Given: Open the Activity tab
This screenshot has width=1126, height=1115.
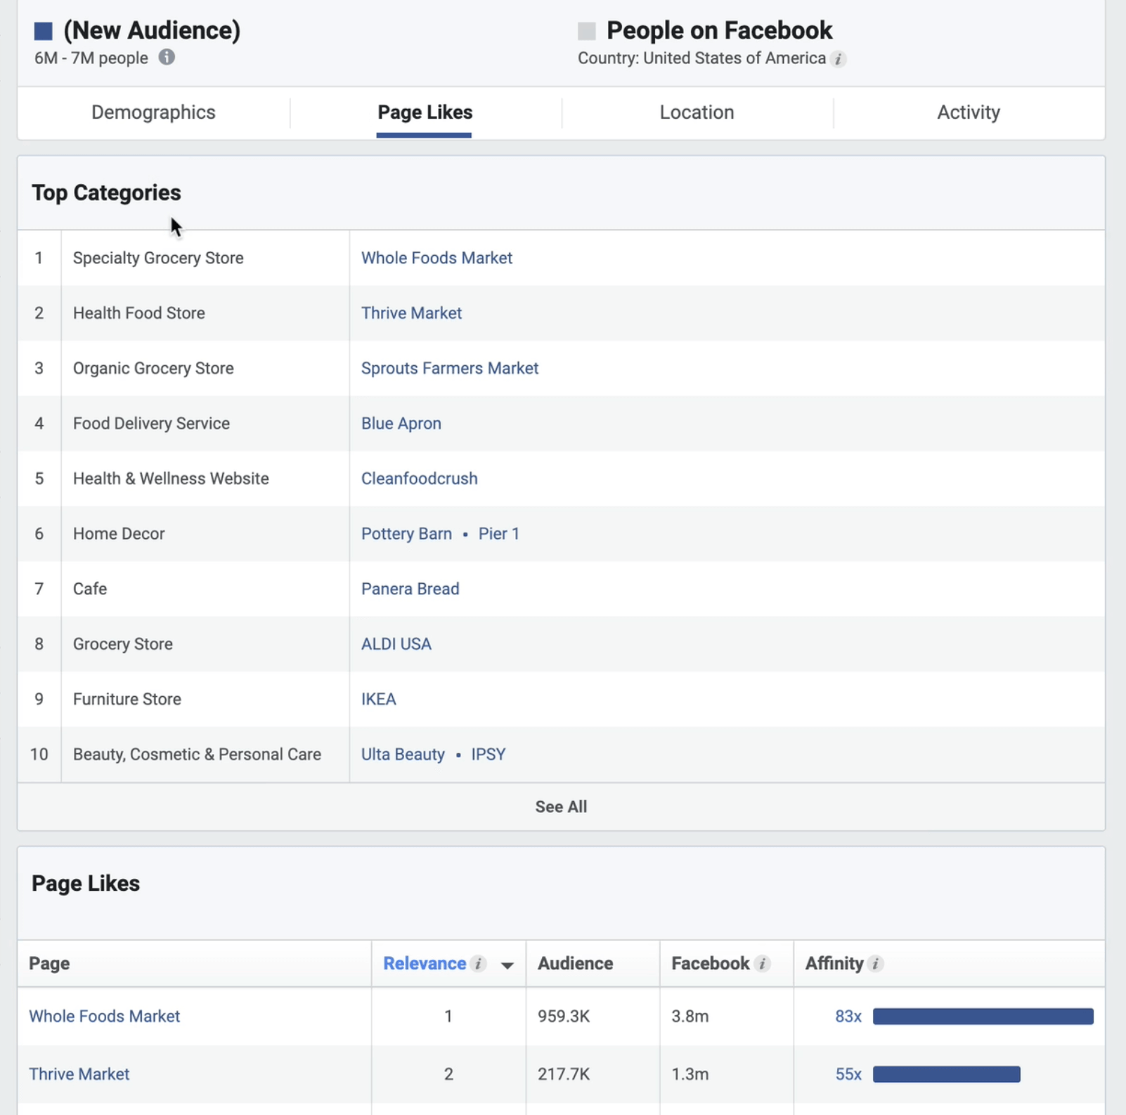Looking at the screenshot, I should [x=969, y=112].
